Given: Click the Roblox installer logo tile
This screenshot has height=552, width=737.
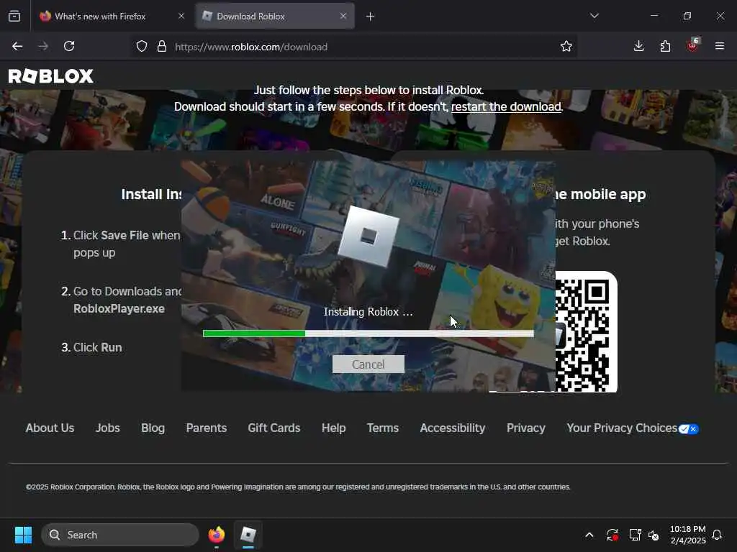Looking at the screenshot, I should [368, 236].
